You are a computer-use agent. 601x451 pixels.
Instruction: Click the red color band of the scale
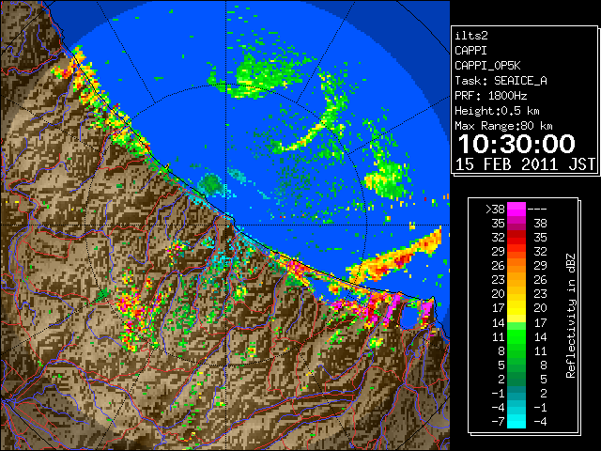[516, 238]
